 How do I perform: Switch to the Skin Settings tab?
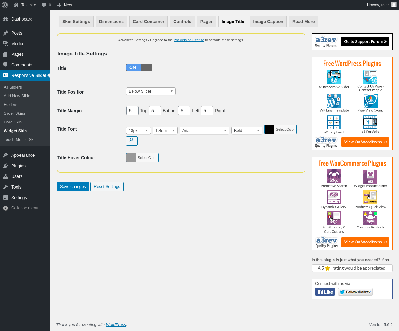pos(76,22)
